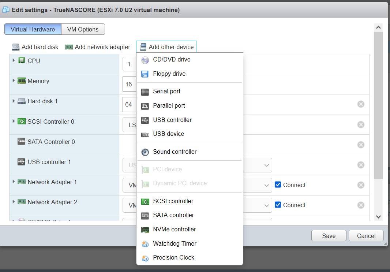Viewport: 390px width, 272px height.
Task: Click the SATA controller icon in menu
Action: 145,216
